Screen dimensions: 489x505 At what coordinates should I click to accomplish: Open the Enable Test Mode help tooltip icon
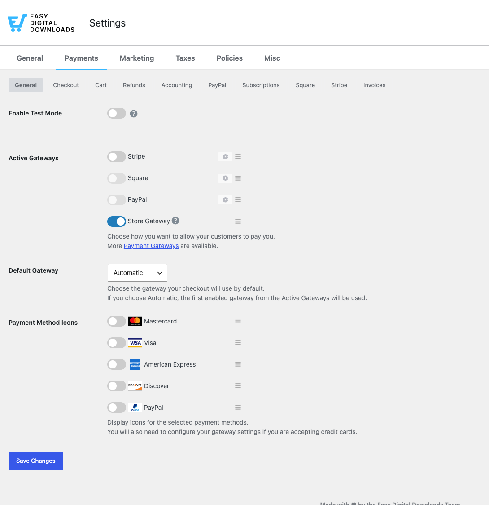point(134,114)
